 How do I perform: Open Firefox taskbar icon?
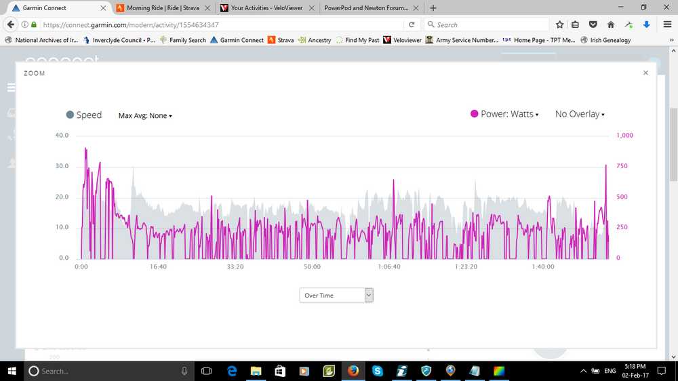pos(353,371)
